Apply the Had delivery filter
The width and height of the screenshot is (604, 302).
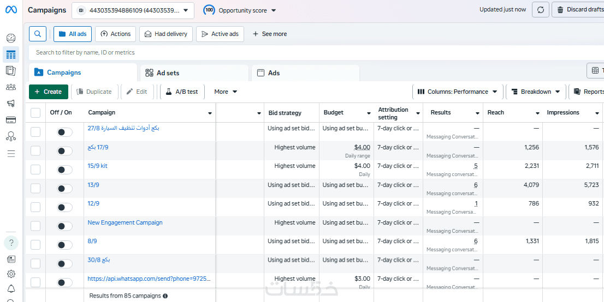pyautogui.click(x=166, y=34)
